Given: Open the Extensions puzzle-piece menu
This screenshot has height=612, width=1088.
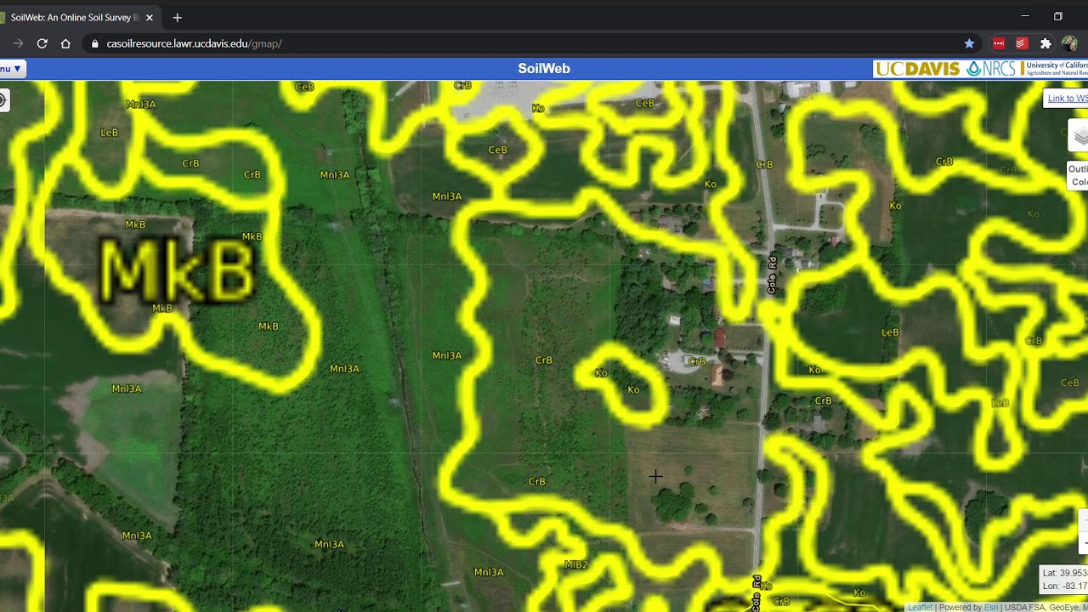Looking at the screenshot, I should coord(1045,43).
